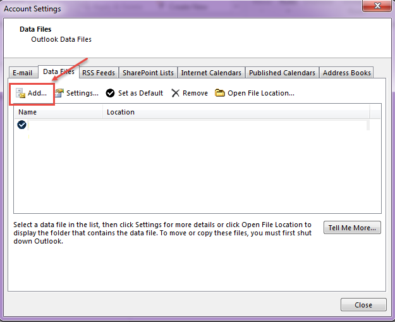This screenshot has width=395, height=322.
Task: Open Settings for the data file
Action: 77,93
